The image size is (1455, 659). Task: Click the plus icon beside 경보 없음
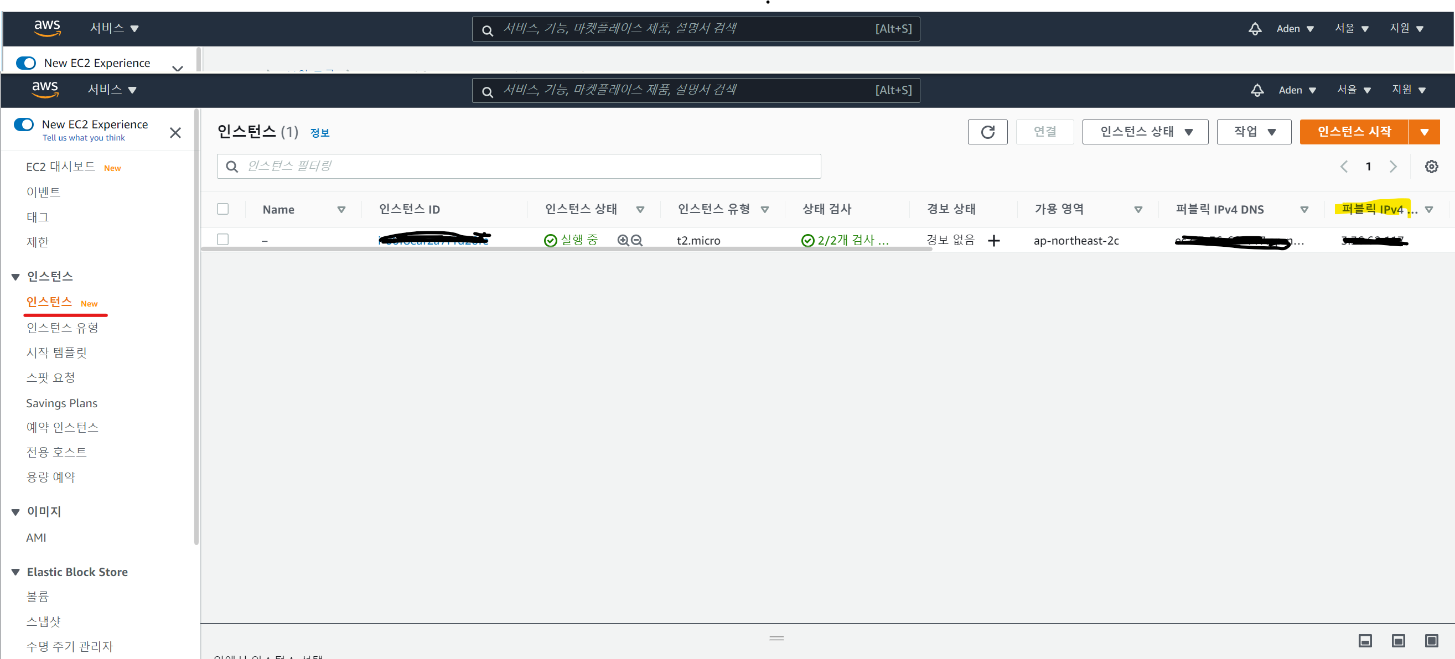tap(993, 241)
